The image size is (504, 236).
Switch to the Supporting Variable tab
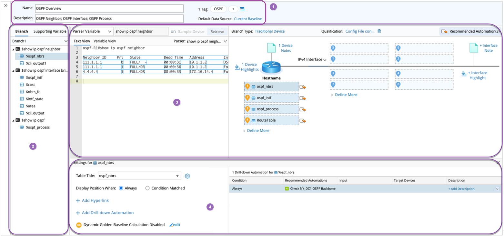point(50,31)
